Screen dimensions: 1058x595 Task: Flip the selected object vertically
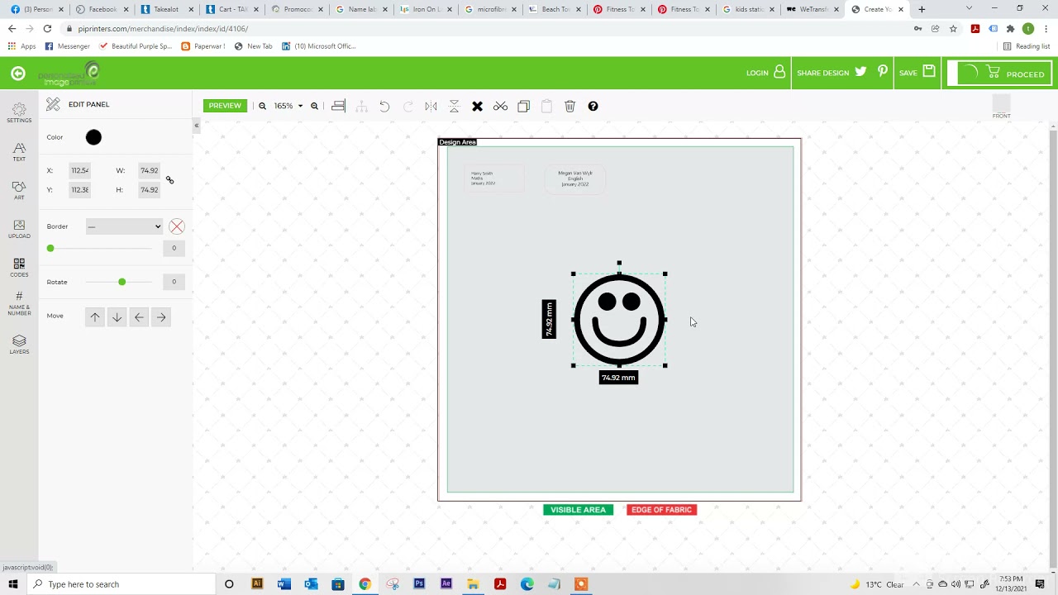454,106
